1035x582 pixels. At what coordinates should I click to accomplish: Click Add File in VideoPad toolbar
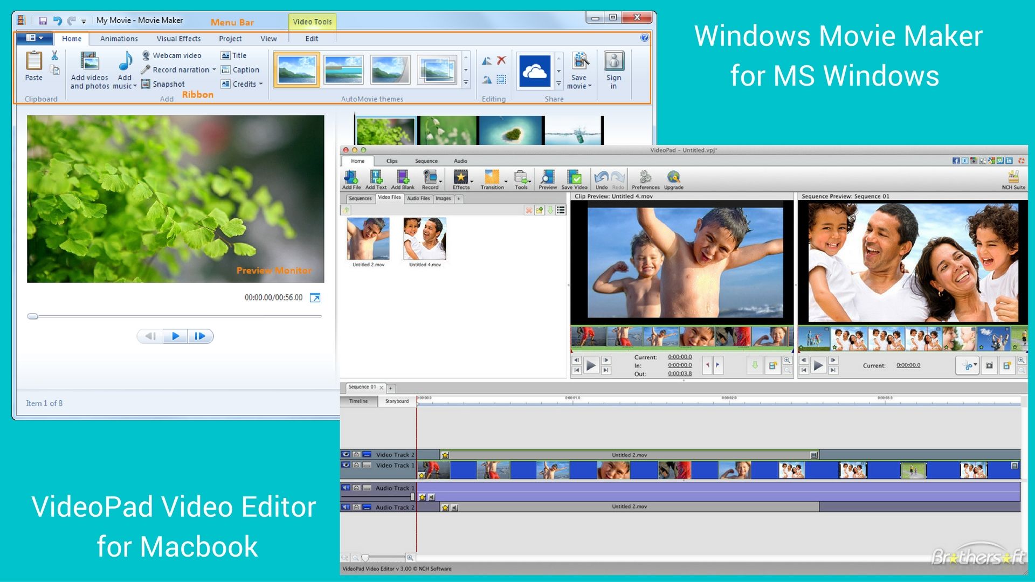click(351, 179)
